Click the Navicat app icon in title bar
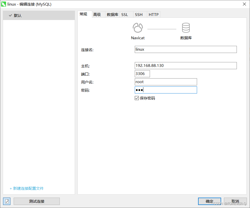This screenshot has width=250, height=208. click(x=4, y=4)
